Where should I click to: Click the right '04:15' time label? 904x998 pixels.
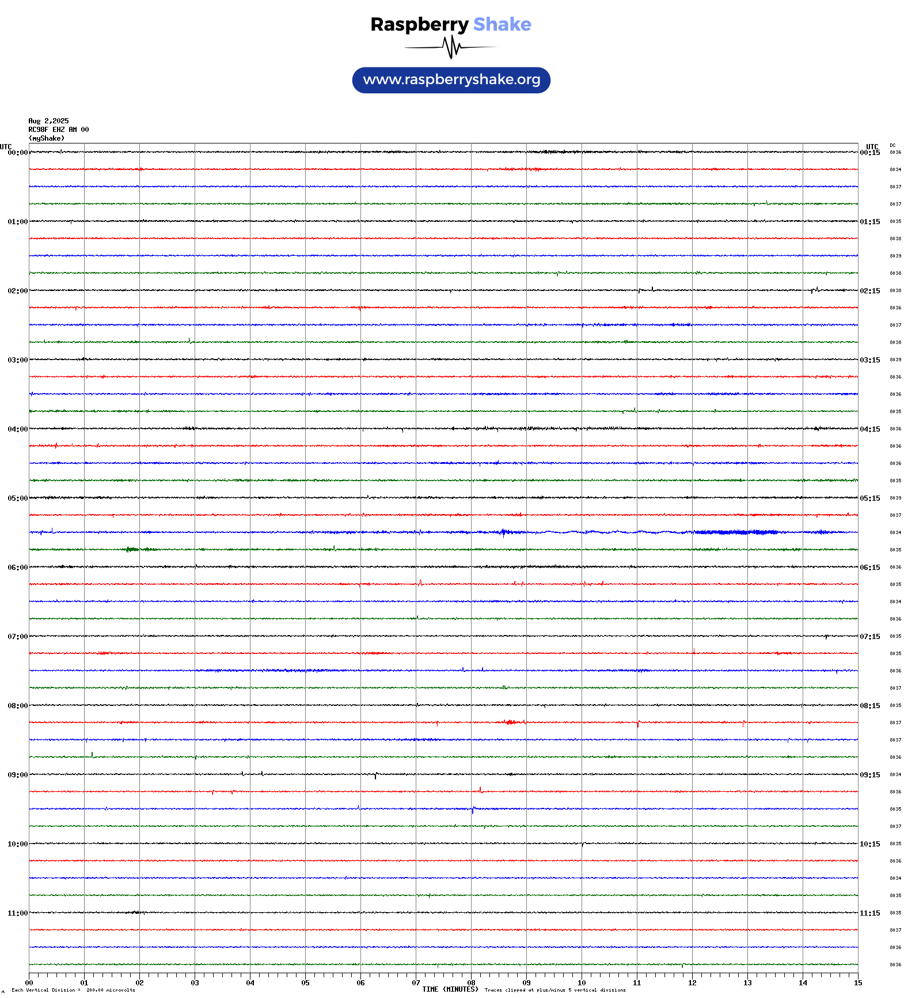click(x=870, y=429)
